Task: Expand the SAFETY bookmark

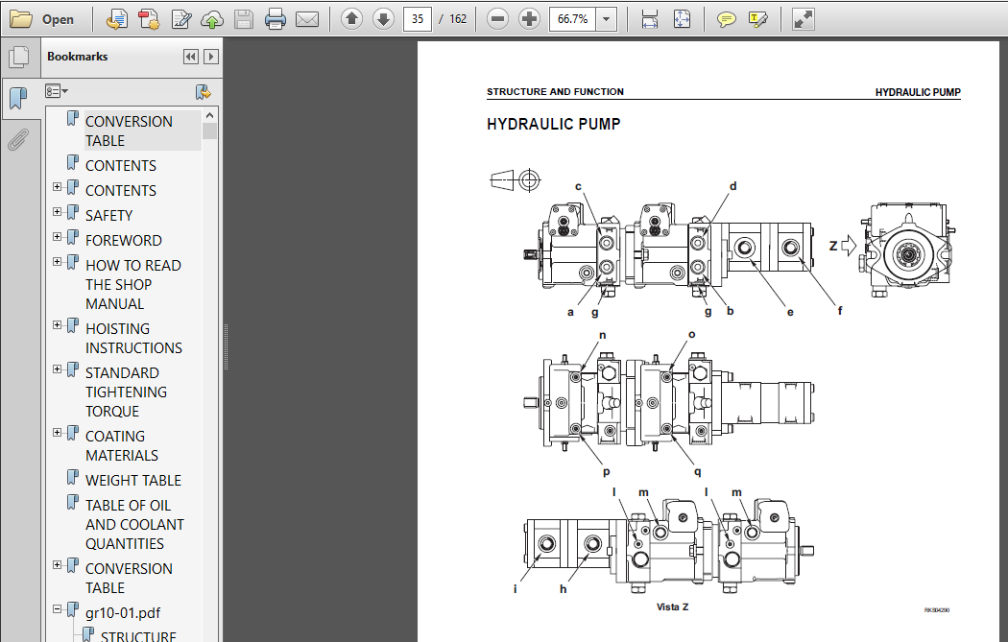Action: tap(58, 212)
